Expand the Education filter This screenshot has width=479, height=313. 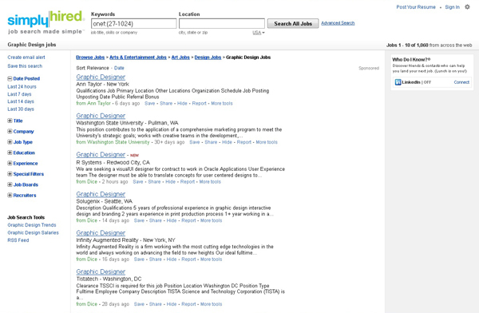click(x=10, y=153)
